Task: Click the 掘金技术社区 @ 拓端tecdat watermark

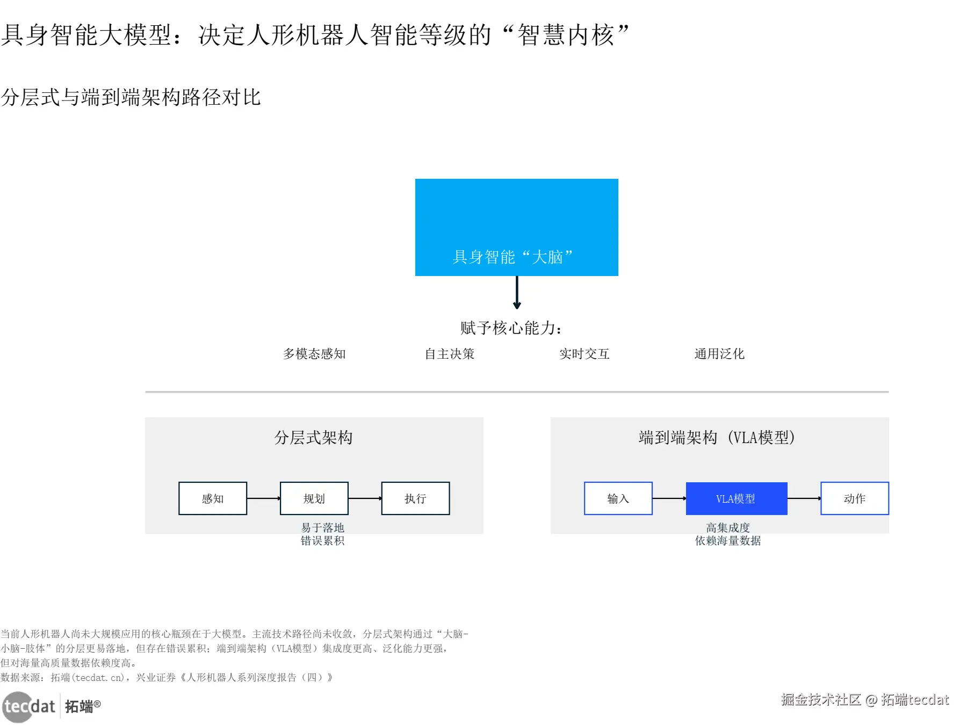Action: click(x=865, y=700)
